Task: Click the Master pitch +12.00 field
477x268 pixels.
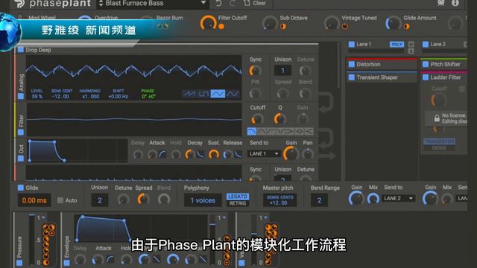Action: [280, 200]
